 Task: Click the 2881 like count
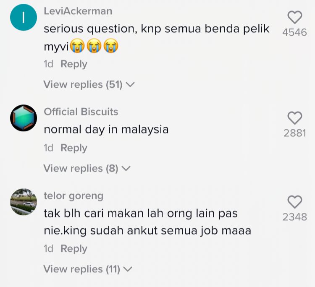click(295, 133)
